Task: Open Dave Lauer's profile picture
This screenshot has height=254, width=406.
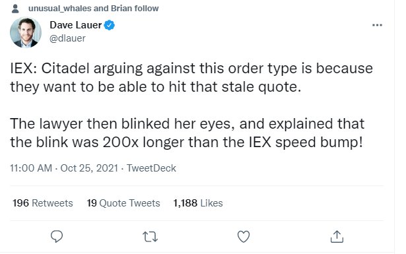Action: pos(26,32)
